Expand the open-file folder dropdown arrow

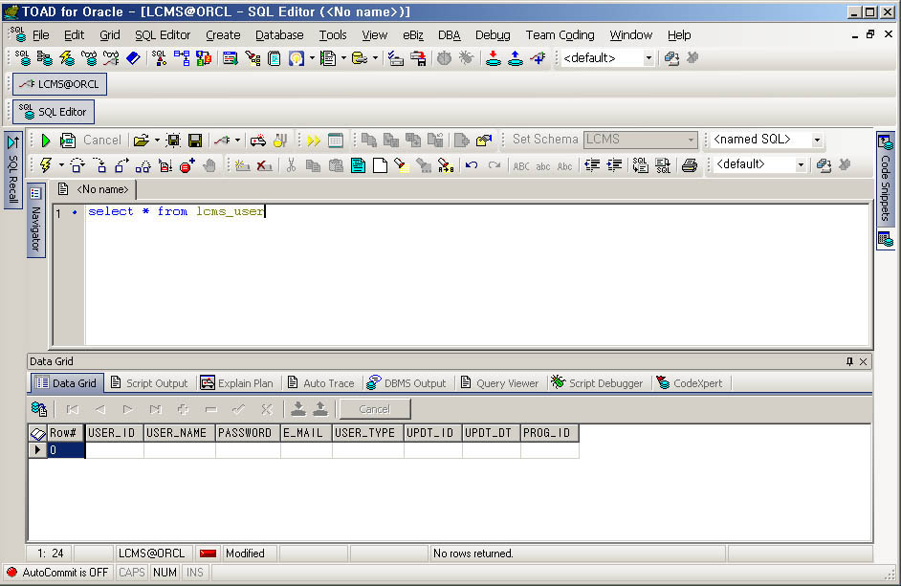[x=157, y=141]
